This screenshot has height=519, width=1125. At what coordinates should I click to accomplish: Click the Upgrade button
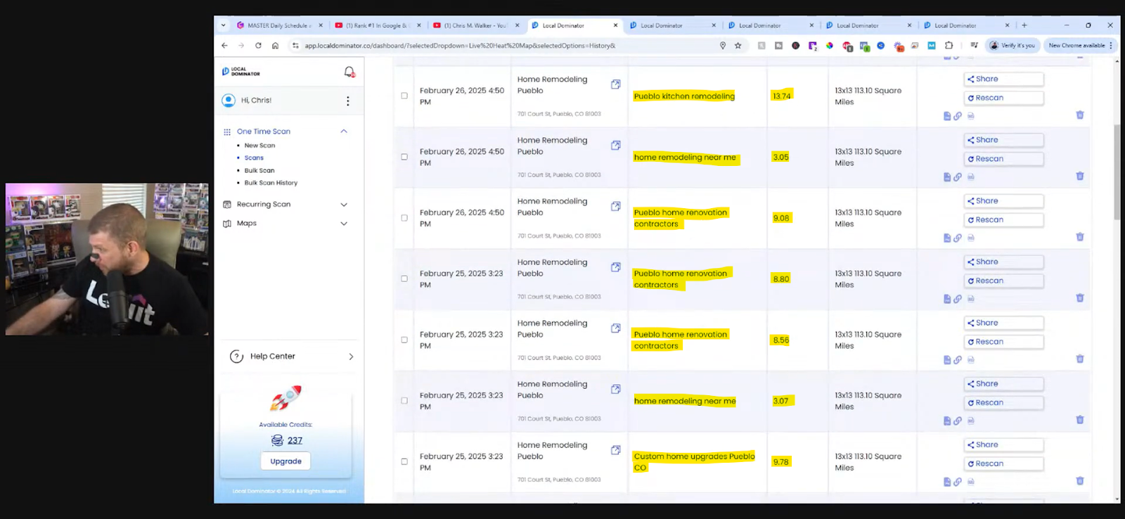[x=285, y=461]
